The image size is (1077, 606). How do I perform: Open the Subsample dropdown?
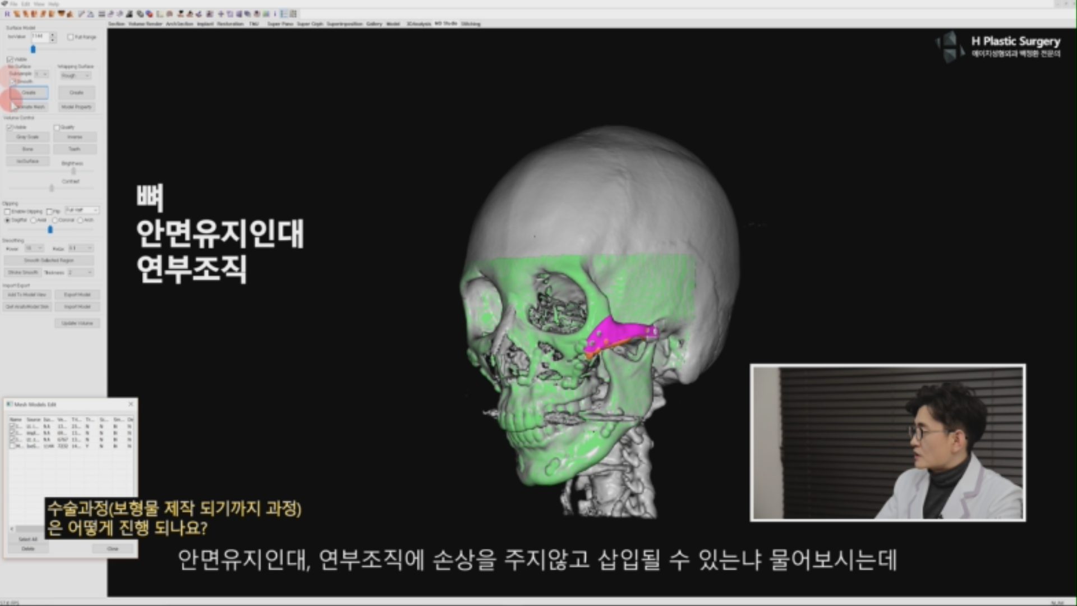(42, 74)
